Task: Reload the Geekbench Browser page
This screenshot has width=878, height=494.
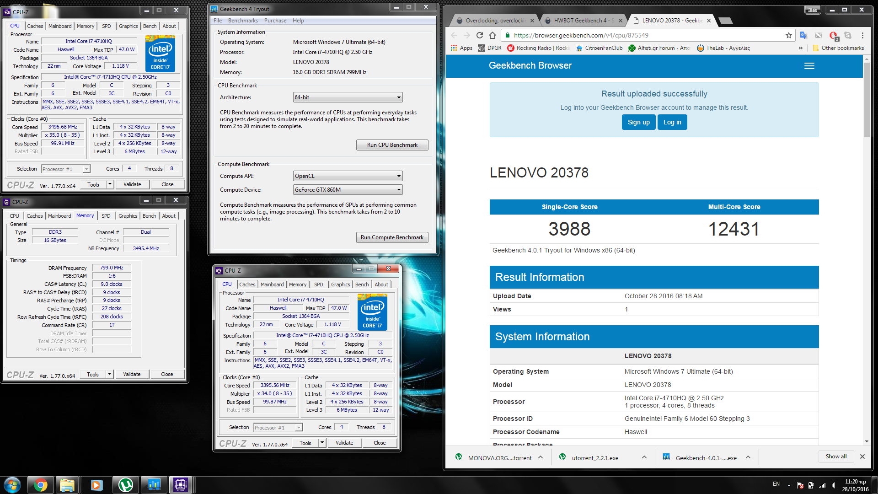Action: [479, 35]
